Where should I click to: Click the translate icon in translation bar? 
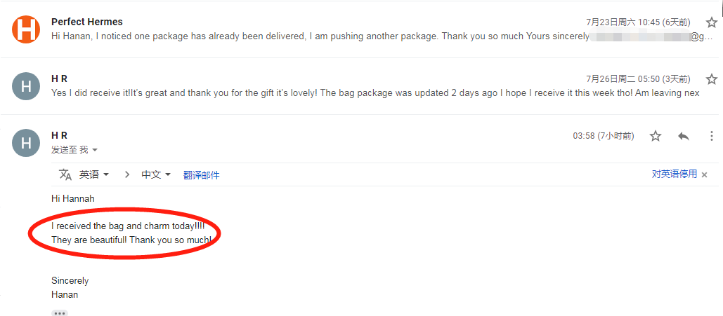65,174
